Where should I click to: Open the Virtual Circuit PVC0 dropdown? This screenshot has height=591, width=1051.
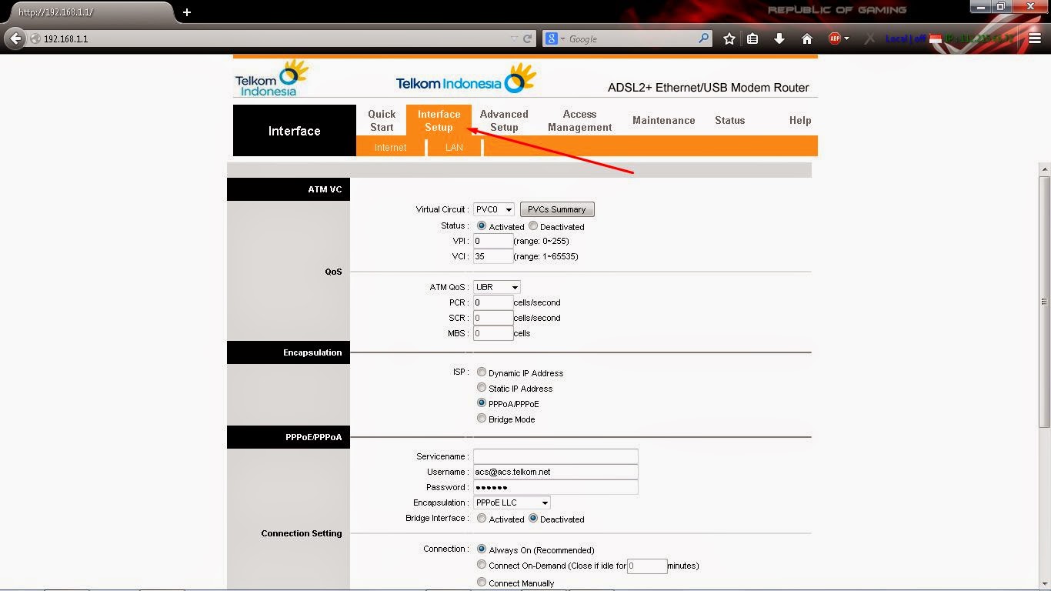tap(493, 209)
